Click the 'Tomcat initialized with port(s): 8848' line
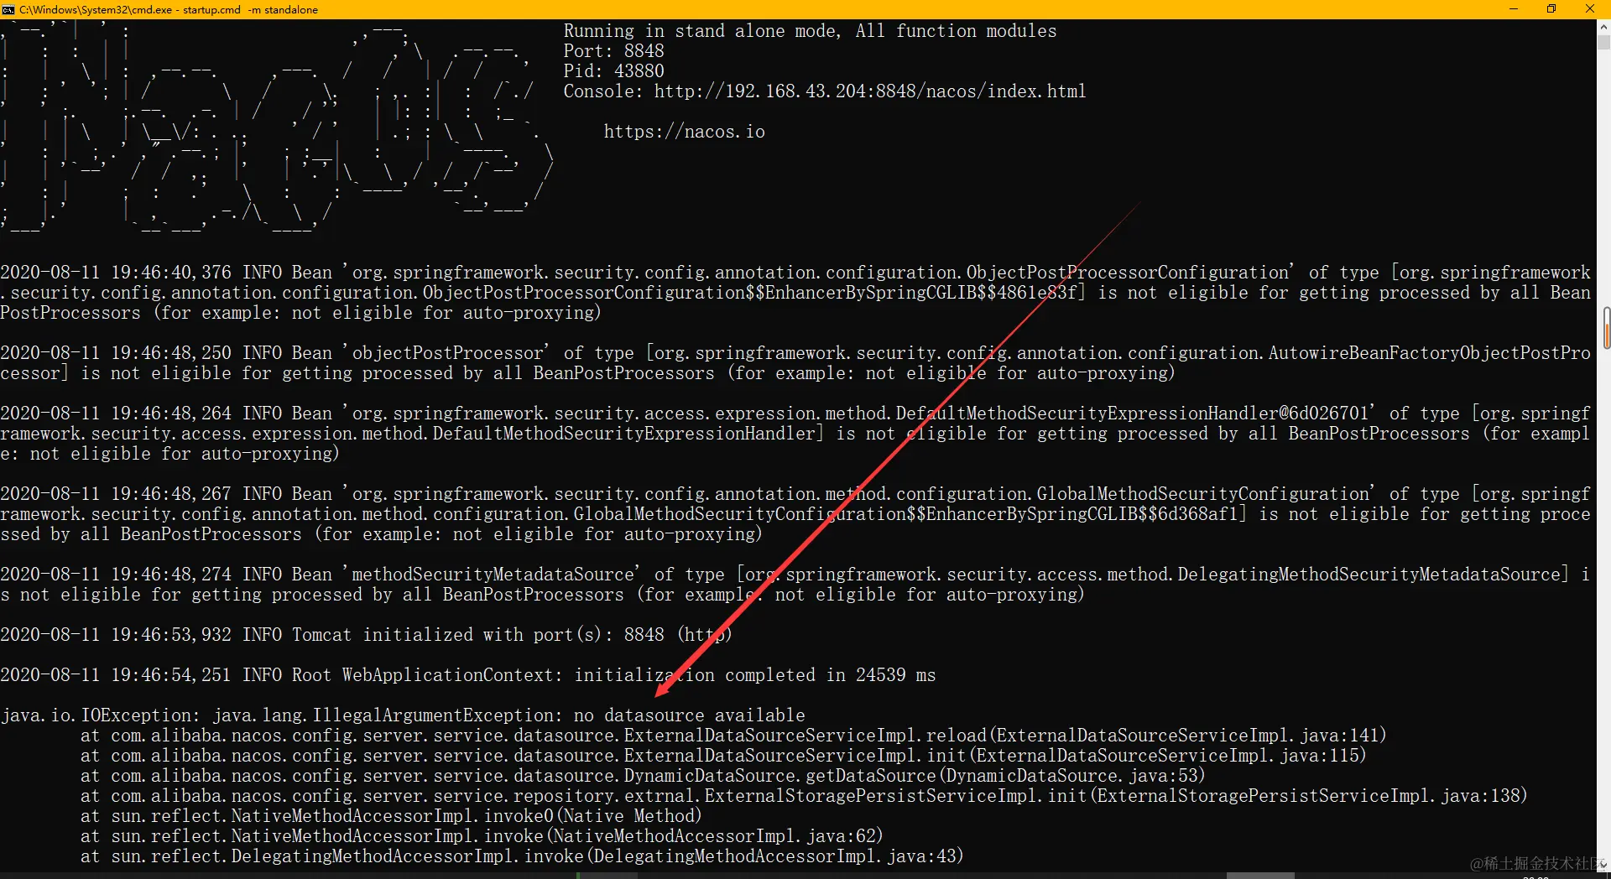Viewport: 1611px width, 879px height. point(366,635)
